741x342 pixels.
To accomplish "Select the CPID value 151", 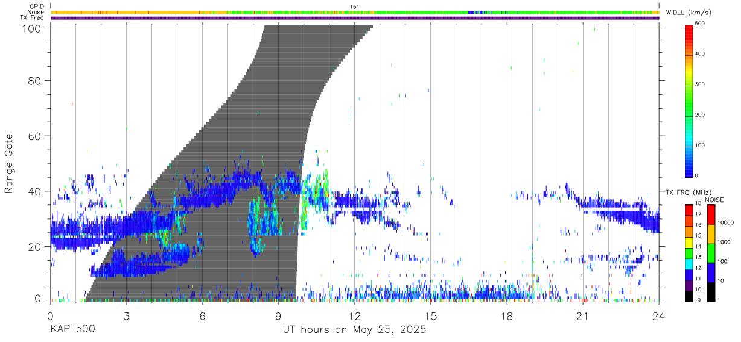I will click(x=355, y=7).
